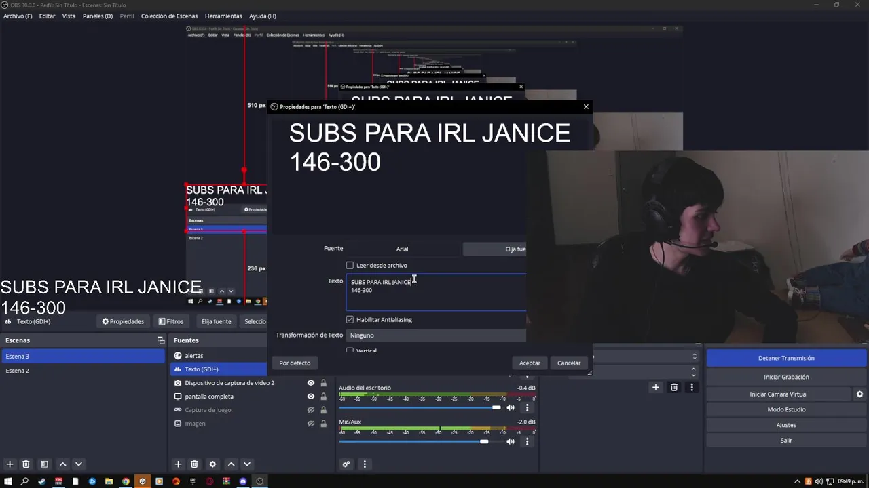Toggle the Vertical checkbox

350,350
